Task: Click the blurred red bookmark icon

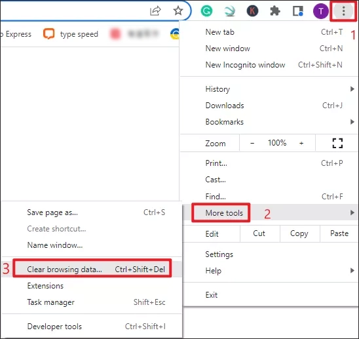Action: point(115,33)
